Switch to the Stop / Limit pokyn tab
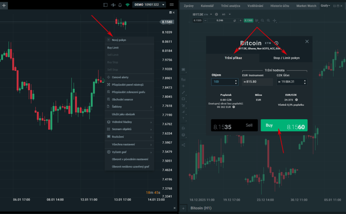The width and height of the screenshot is (346, 214). (286, 58)
